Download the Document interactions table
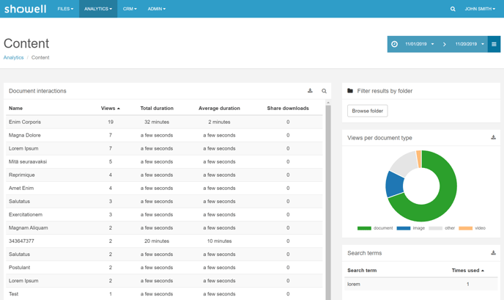 310,91
